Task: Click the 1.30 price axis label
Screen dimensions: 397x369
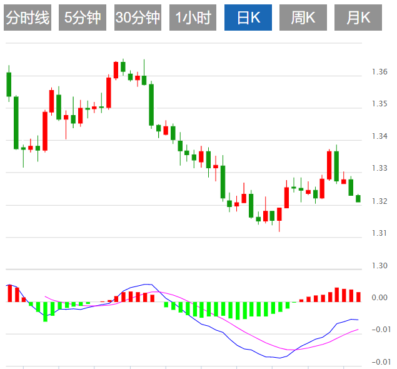Action: (x=379, y=265)
